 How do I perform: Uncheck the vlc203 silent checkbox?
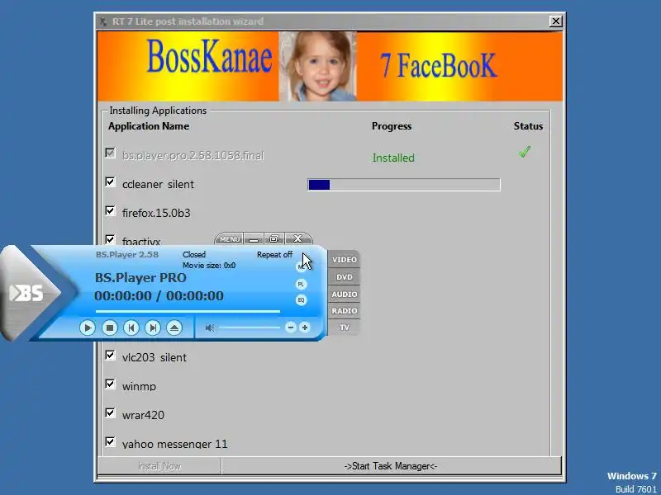point(110,356)
